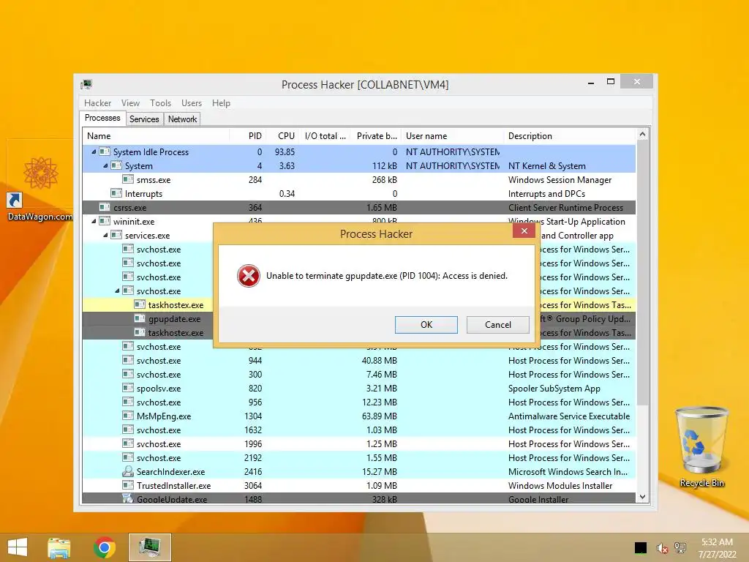
Task: Click the Interrupts process icon
Action: coord(116,193)
